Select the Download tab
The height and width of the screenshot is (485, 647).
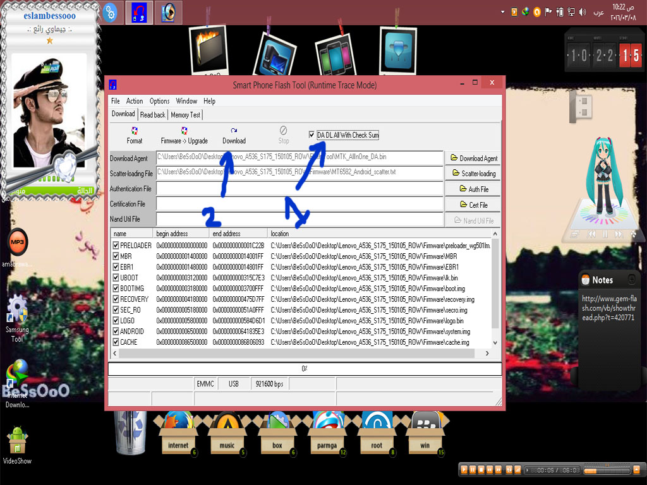click(x=123, y=114)
